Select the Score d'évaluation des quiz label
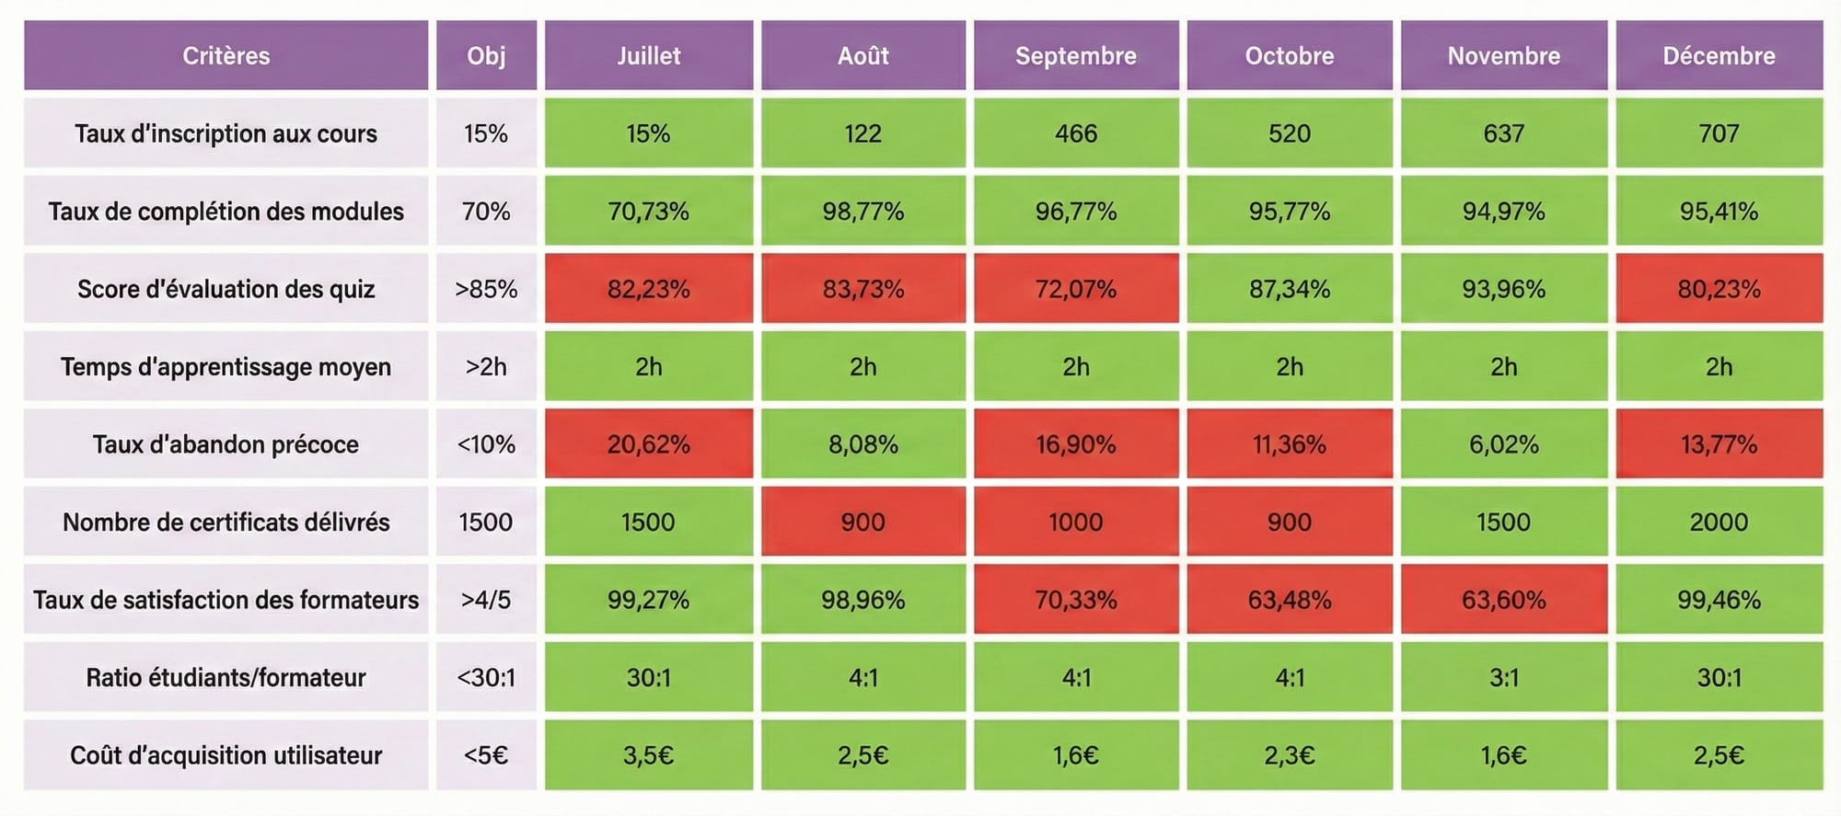The height and width of the screenshot is (816, 1841). click(x=226, y=289)
